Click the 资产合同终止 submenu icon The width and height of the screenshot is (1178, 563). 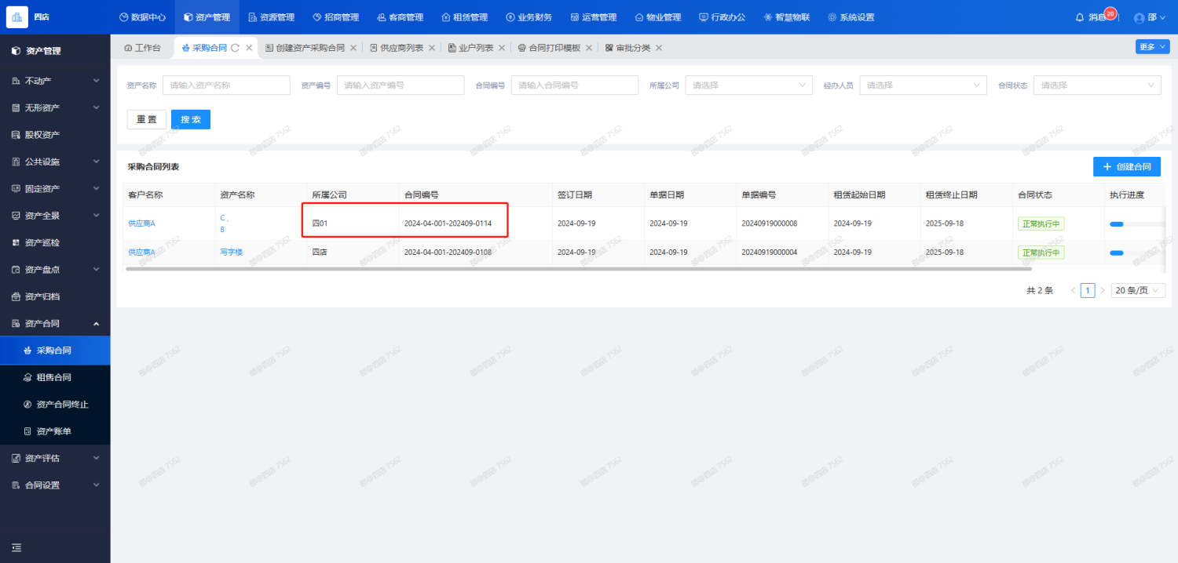[x=27, y=405]
